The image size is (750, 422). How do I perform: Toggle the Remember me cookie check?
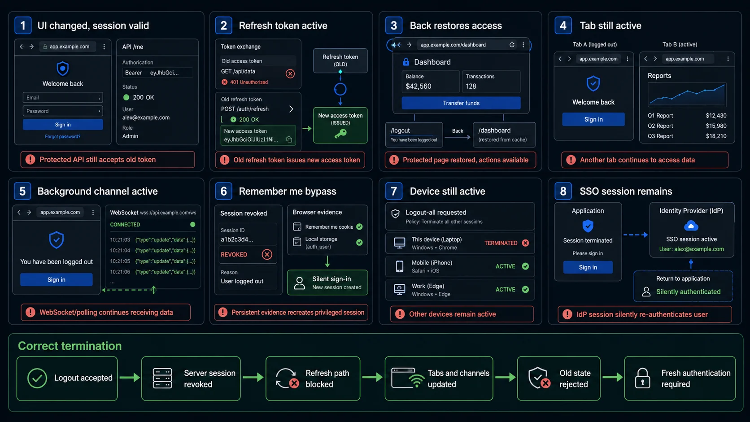359,227
